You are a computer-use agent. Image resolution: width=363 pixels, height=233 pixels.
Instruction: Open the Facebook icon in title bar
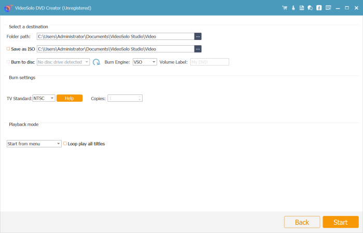click(319, 8)
